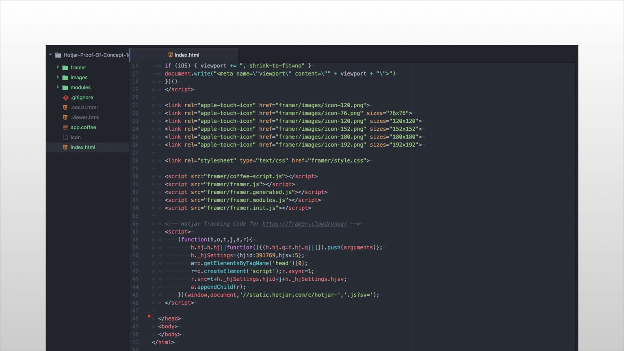Click the CoffeeScript cup icon beside app.coffee

pyautogui.click(x=65, y=127)
